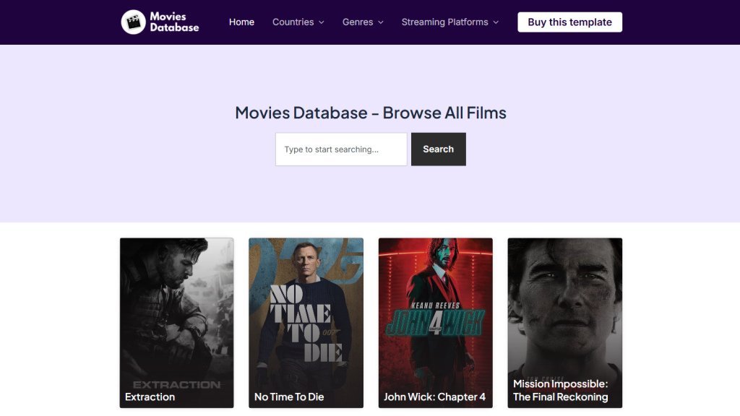Open the John Wick: Chapter 4 poster
740x416 pixels.
(x=435, y=311)
